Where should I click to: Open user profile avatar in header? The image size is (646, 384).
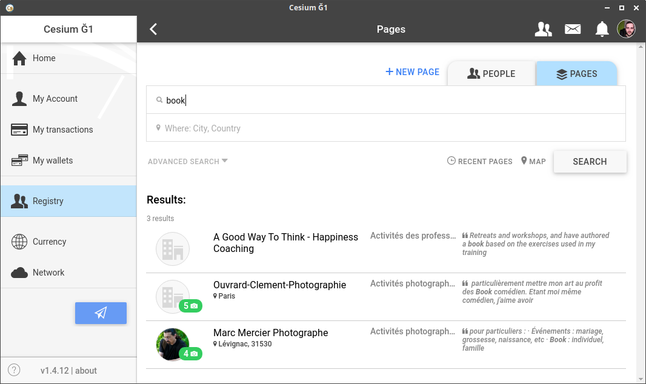click(626, 29)
